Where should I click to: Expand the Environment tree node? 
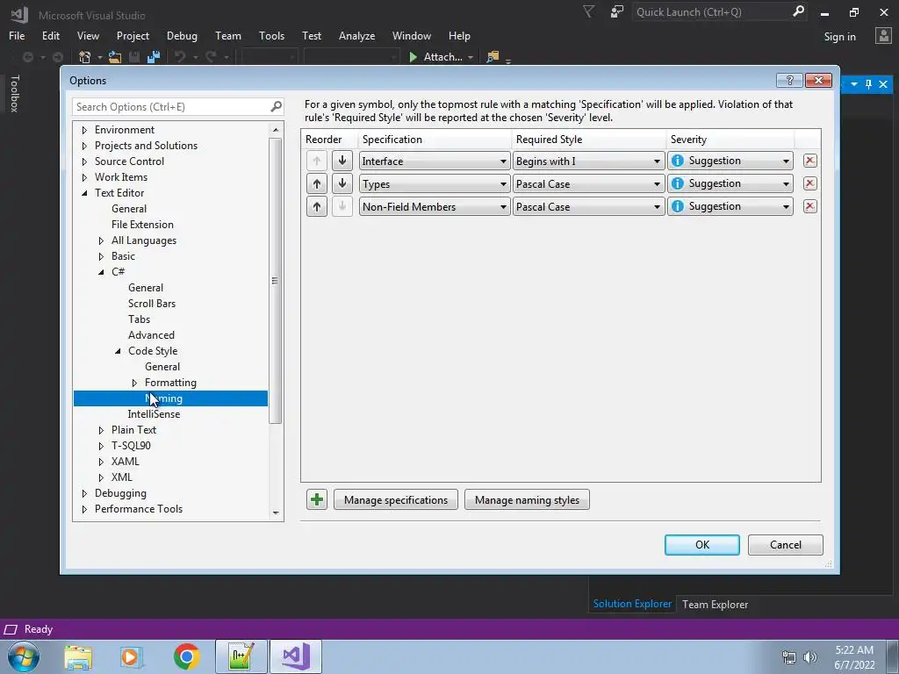coord(84,130)
